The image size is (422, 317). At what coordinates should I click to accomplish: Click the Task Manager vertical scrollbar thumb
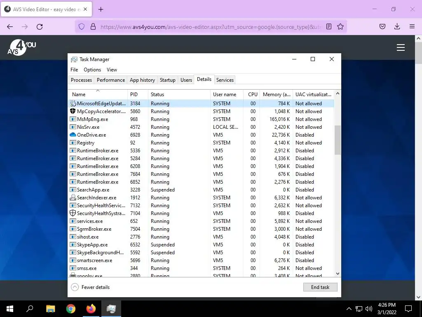pos(338,140)
